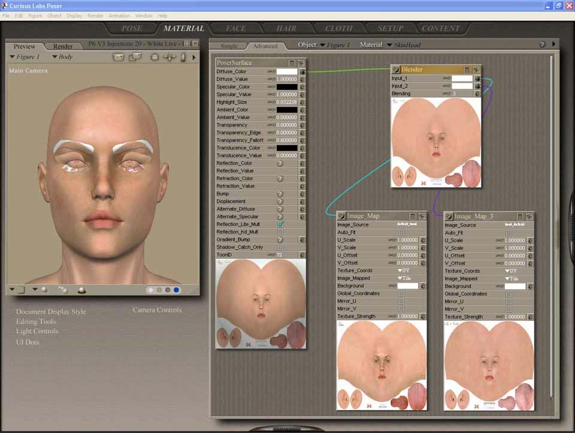This screenshot has height=433, width=575.
Task: Click the help icon in material room
Action: [x=542, y=45]
